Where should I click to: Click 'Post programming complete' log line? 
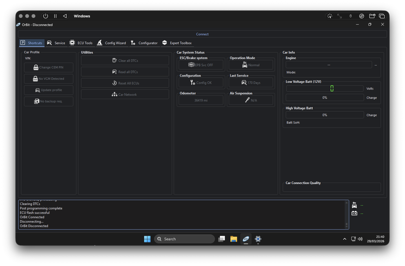click(x=41, y=208)
